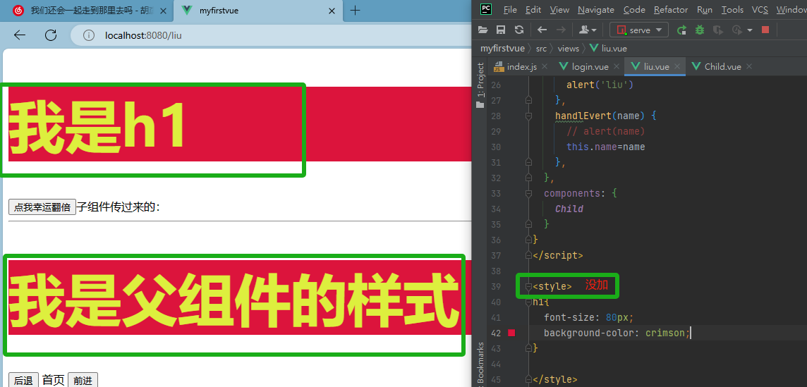Image resolution: width=807 pixels, height=387 pixels.
Task: Click the Child component name in code
Action: pos(569,209)
